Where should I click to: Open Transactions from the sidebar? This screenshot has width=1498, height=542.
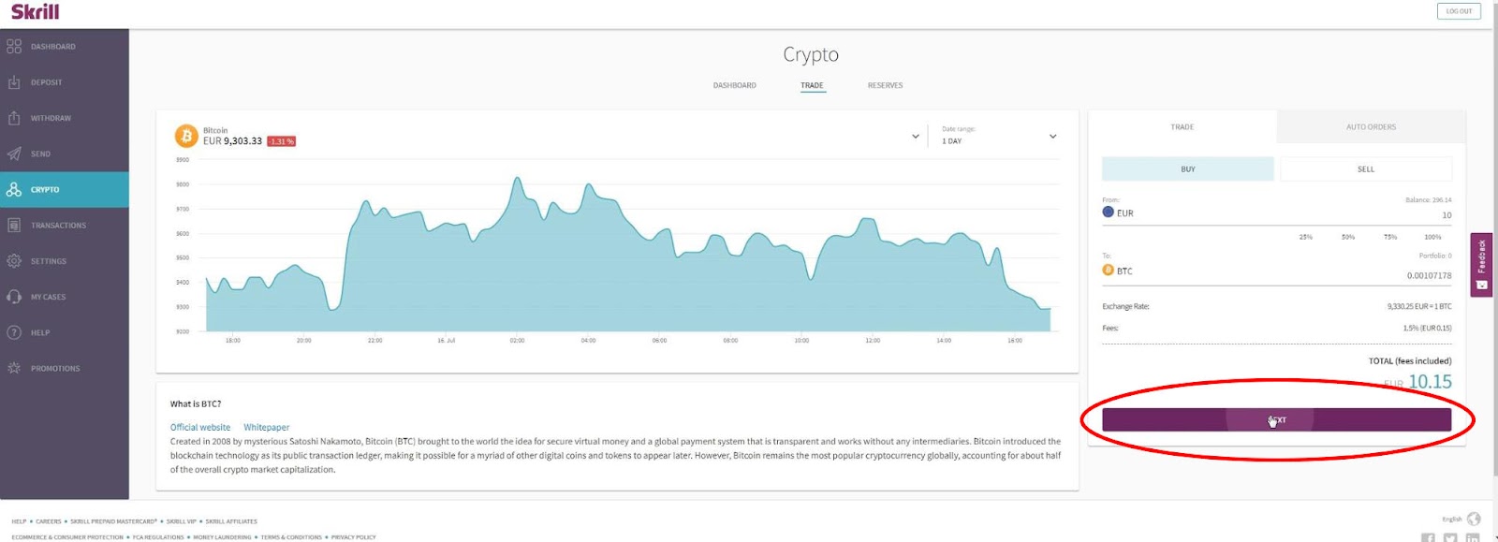click(65, 225)
